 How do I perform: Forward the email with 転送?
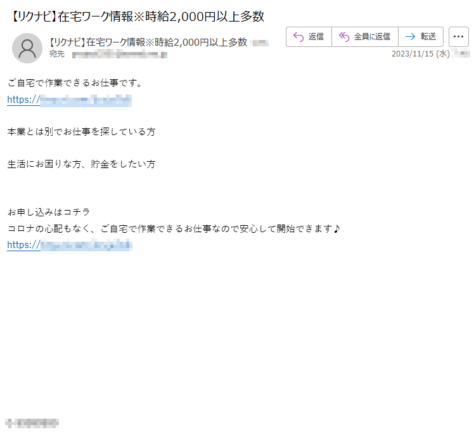428,37
